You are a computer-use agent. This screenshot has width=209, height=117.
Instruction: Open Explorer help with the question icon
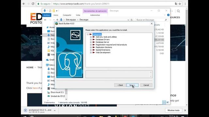coord(168,15)
